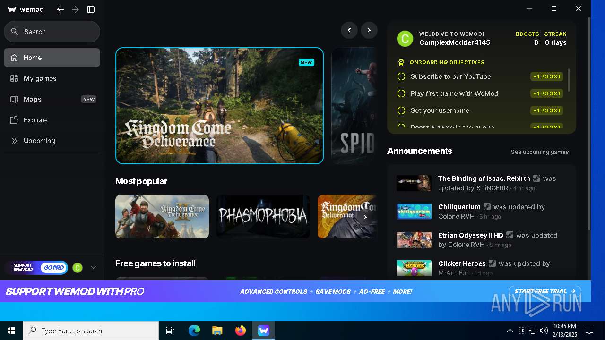Viewport: 605px width, 340px height.
Task: Click the WeMod logo icon
Action: point(12,9)
